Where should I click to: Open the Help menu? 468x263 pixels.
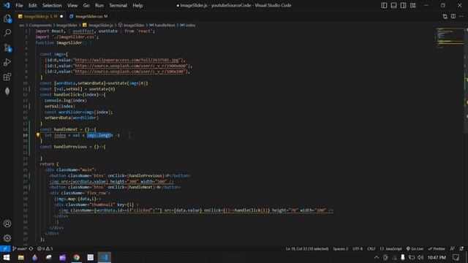137,5
